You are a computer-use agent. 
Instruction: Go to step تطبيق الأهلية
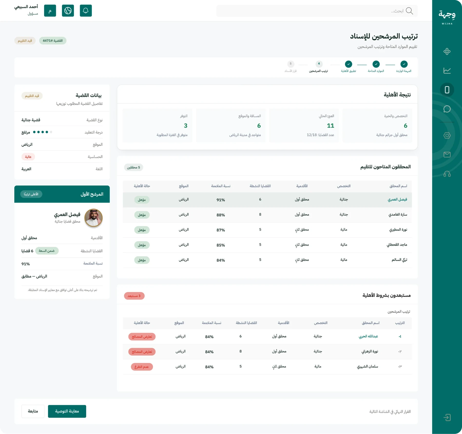tap(348, 67)
